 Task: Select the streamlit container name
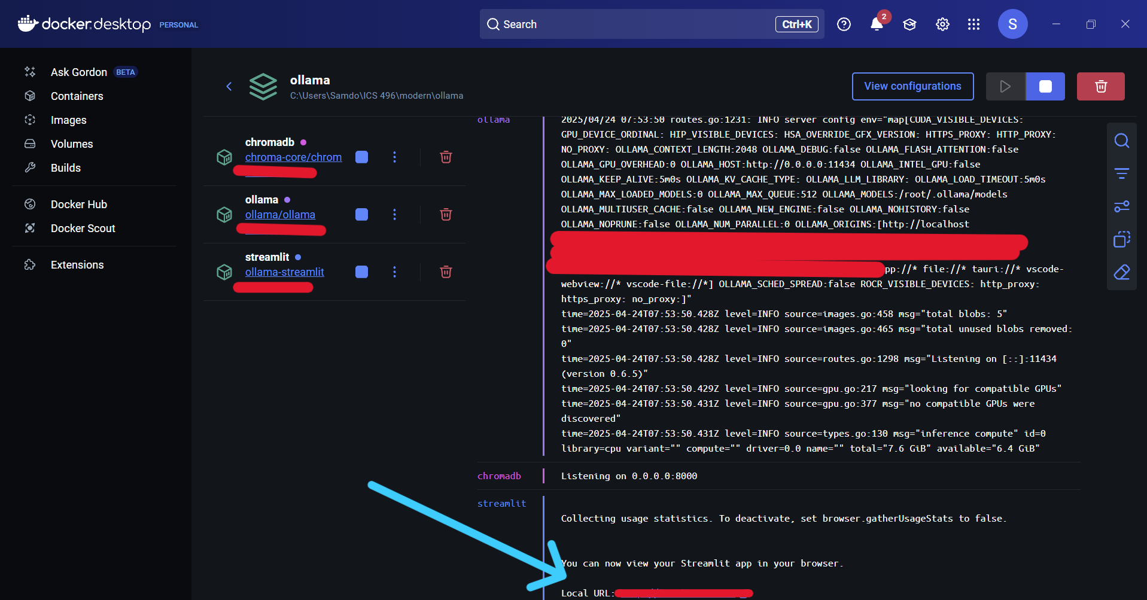267,257
